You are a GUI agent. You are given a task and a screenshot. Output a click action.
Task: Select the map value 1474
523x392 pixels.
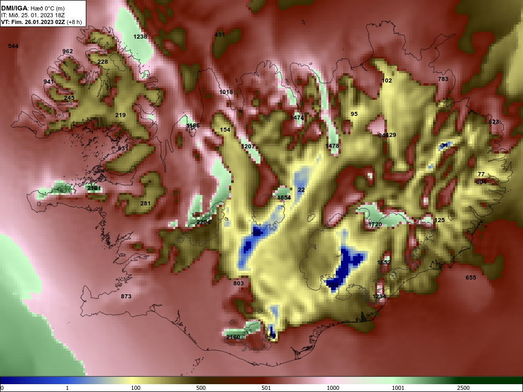[297, 118]
